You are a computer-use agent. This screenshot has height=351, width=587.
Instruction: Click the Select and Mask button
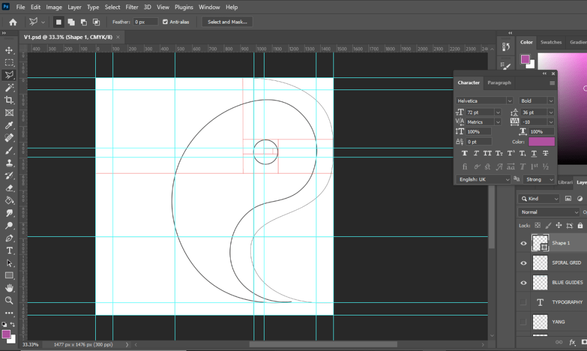[227, 22]
